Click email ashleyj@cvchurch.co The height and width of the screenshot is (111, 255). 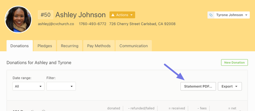[56, 24]
